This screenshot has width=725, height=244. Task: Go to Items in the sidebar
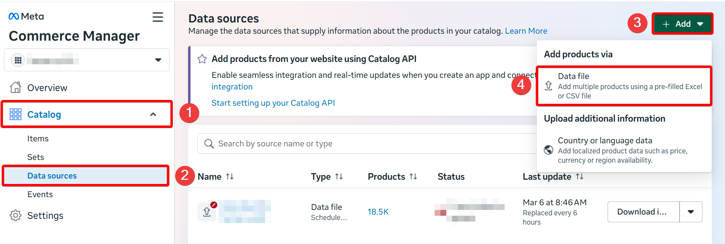click(x=38, y=139)
